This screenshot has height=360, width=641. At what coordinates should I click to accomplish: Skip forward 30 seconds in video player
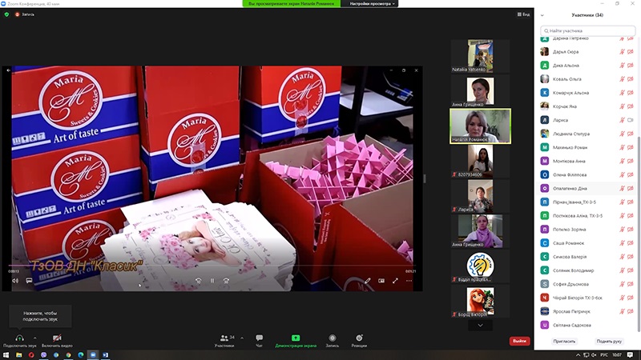[x=226, y=281]
